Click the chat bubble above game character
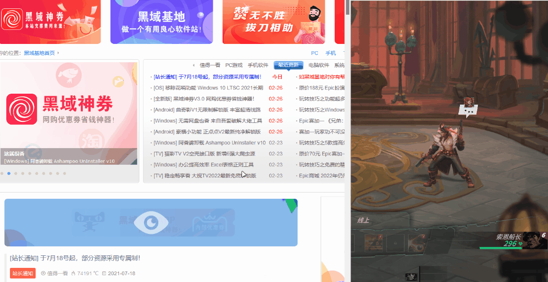548x282 pixels. 468,111
